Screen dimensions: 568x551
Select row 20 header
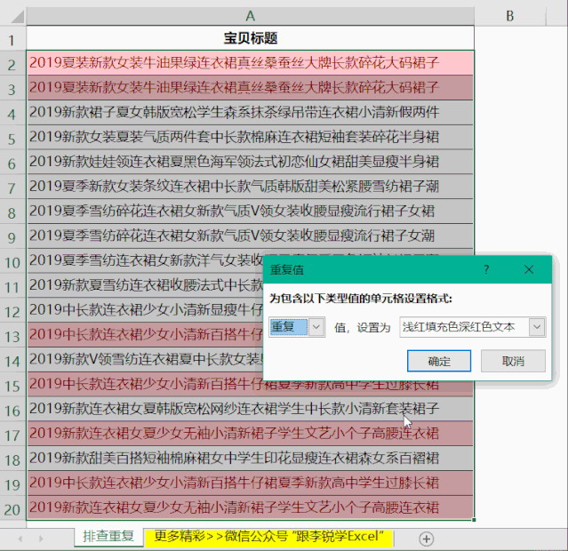(x=12, y=509)
